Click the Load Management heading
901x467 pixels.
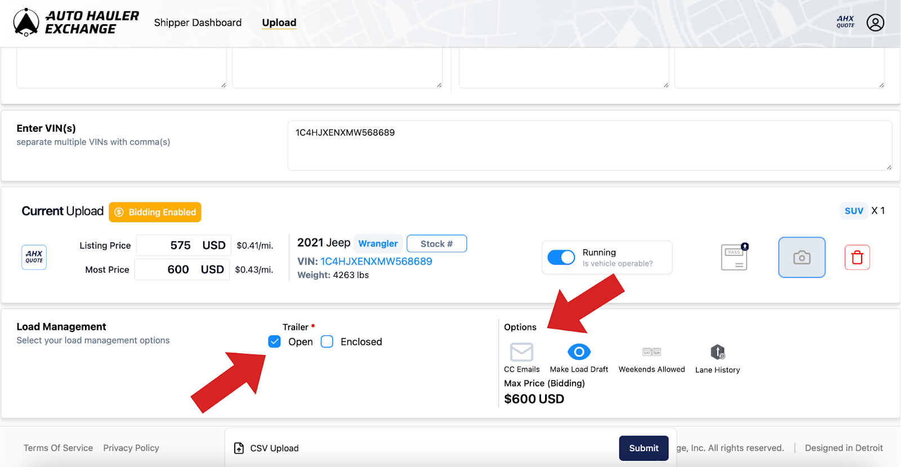(x=61, y=327)
